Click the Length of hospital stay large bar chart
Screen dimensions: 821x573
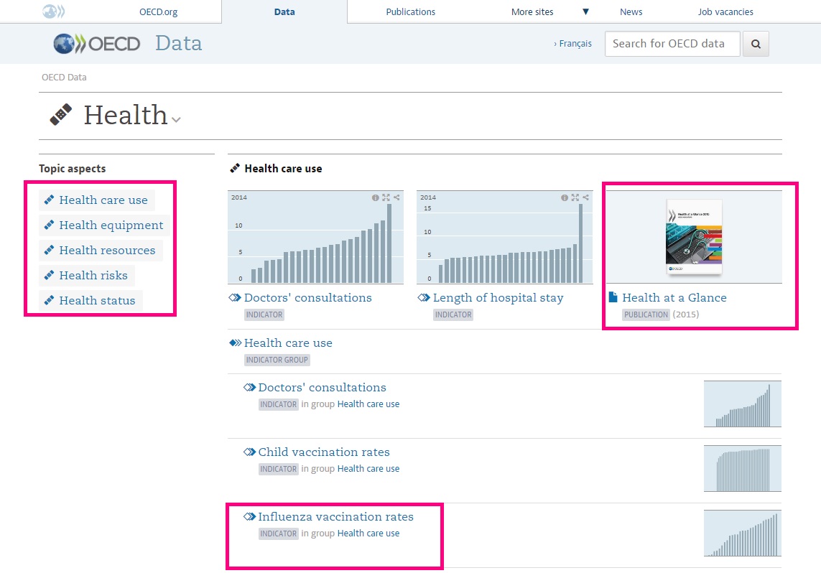click(x=505, y=238)
